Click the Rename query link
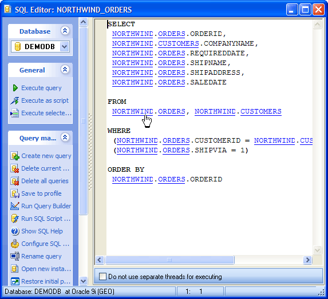 41,256
